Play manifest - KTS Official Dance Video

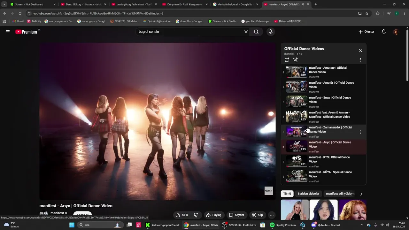[323, 162]
